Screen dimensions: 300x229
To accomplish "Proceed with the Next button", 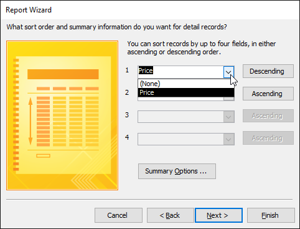I will (x=218, y=215).
